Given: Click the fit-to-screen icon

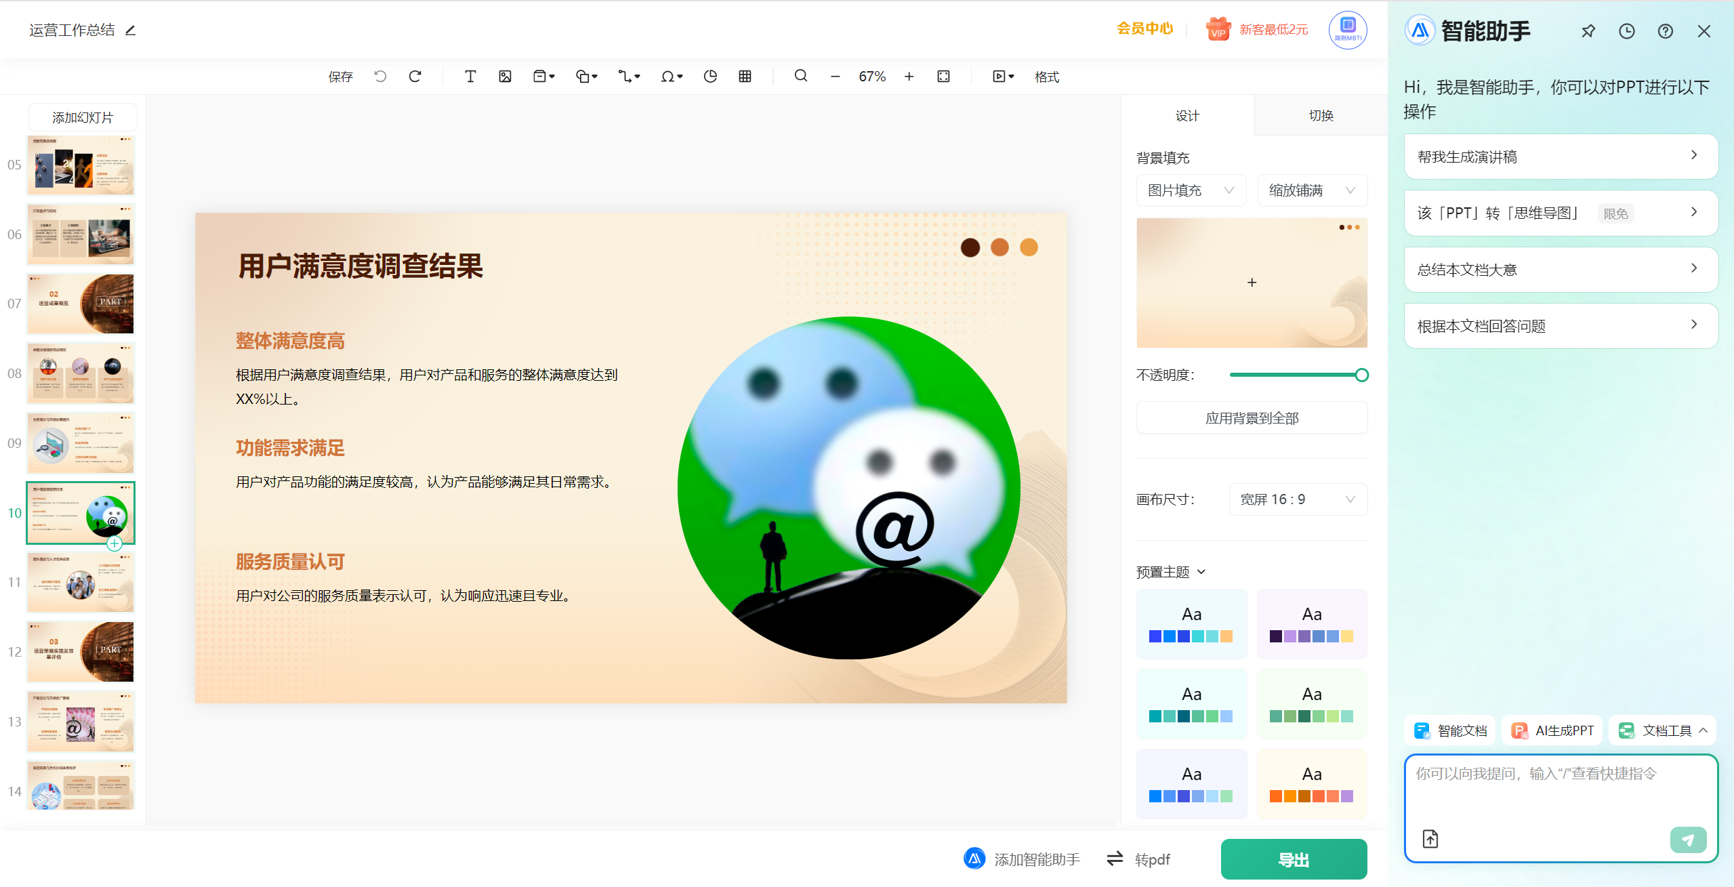Looking at the screenshot, I should click(944, 77).
